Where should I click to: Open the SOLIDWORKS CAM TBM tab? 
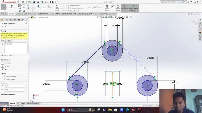[87, 14]
